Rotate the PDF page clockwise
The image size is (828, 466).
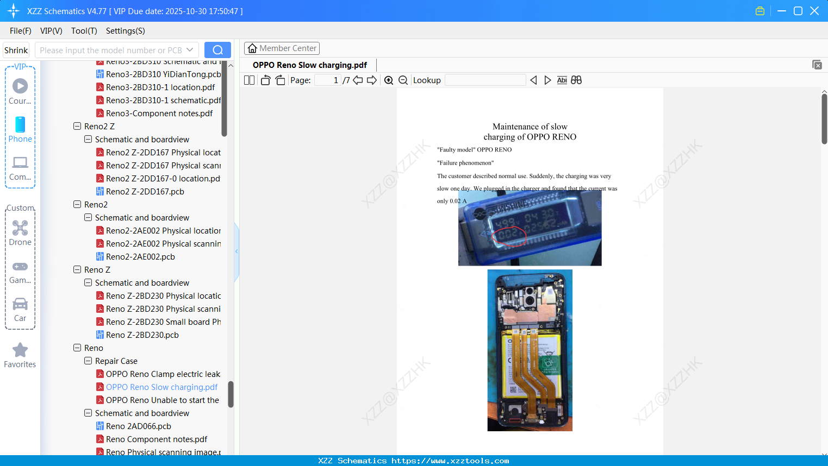point(280,80)
